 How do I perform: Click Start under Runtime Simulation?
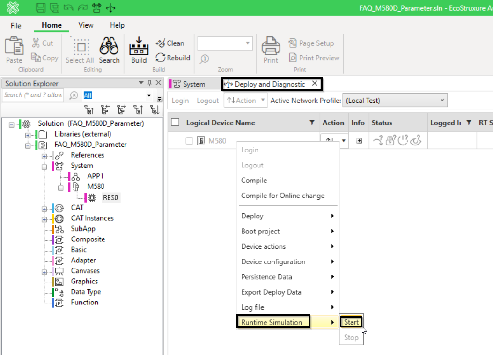pyautogui.click(x=351, y=322)
